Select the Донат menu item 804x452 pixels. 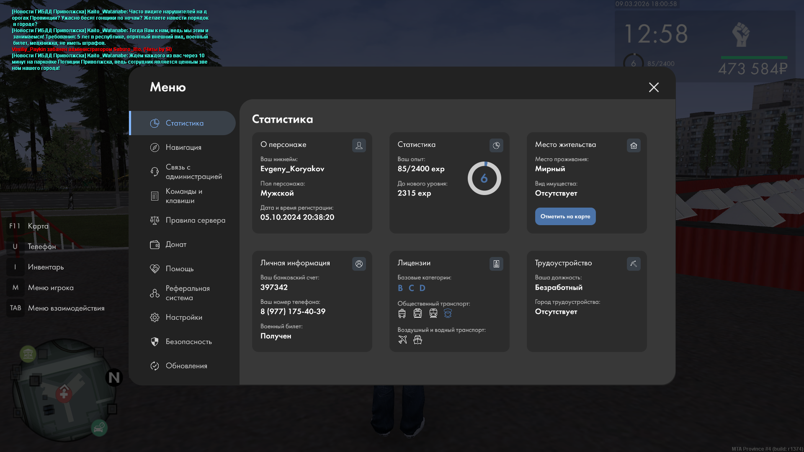176,244
